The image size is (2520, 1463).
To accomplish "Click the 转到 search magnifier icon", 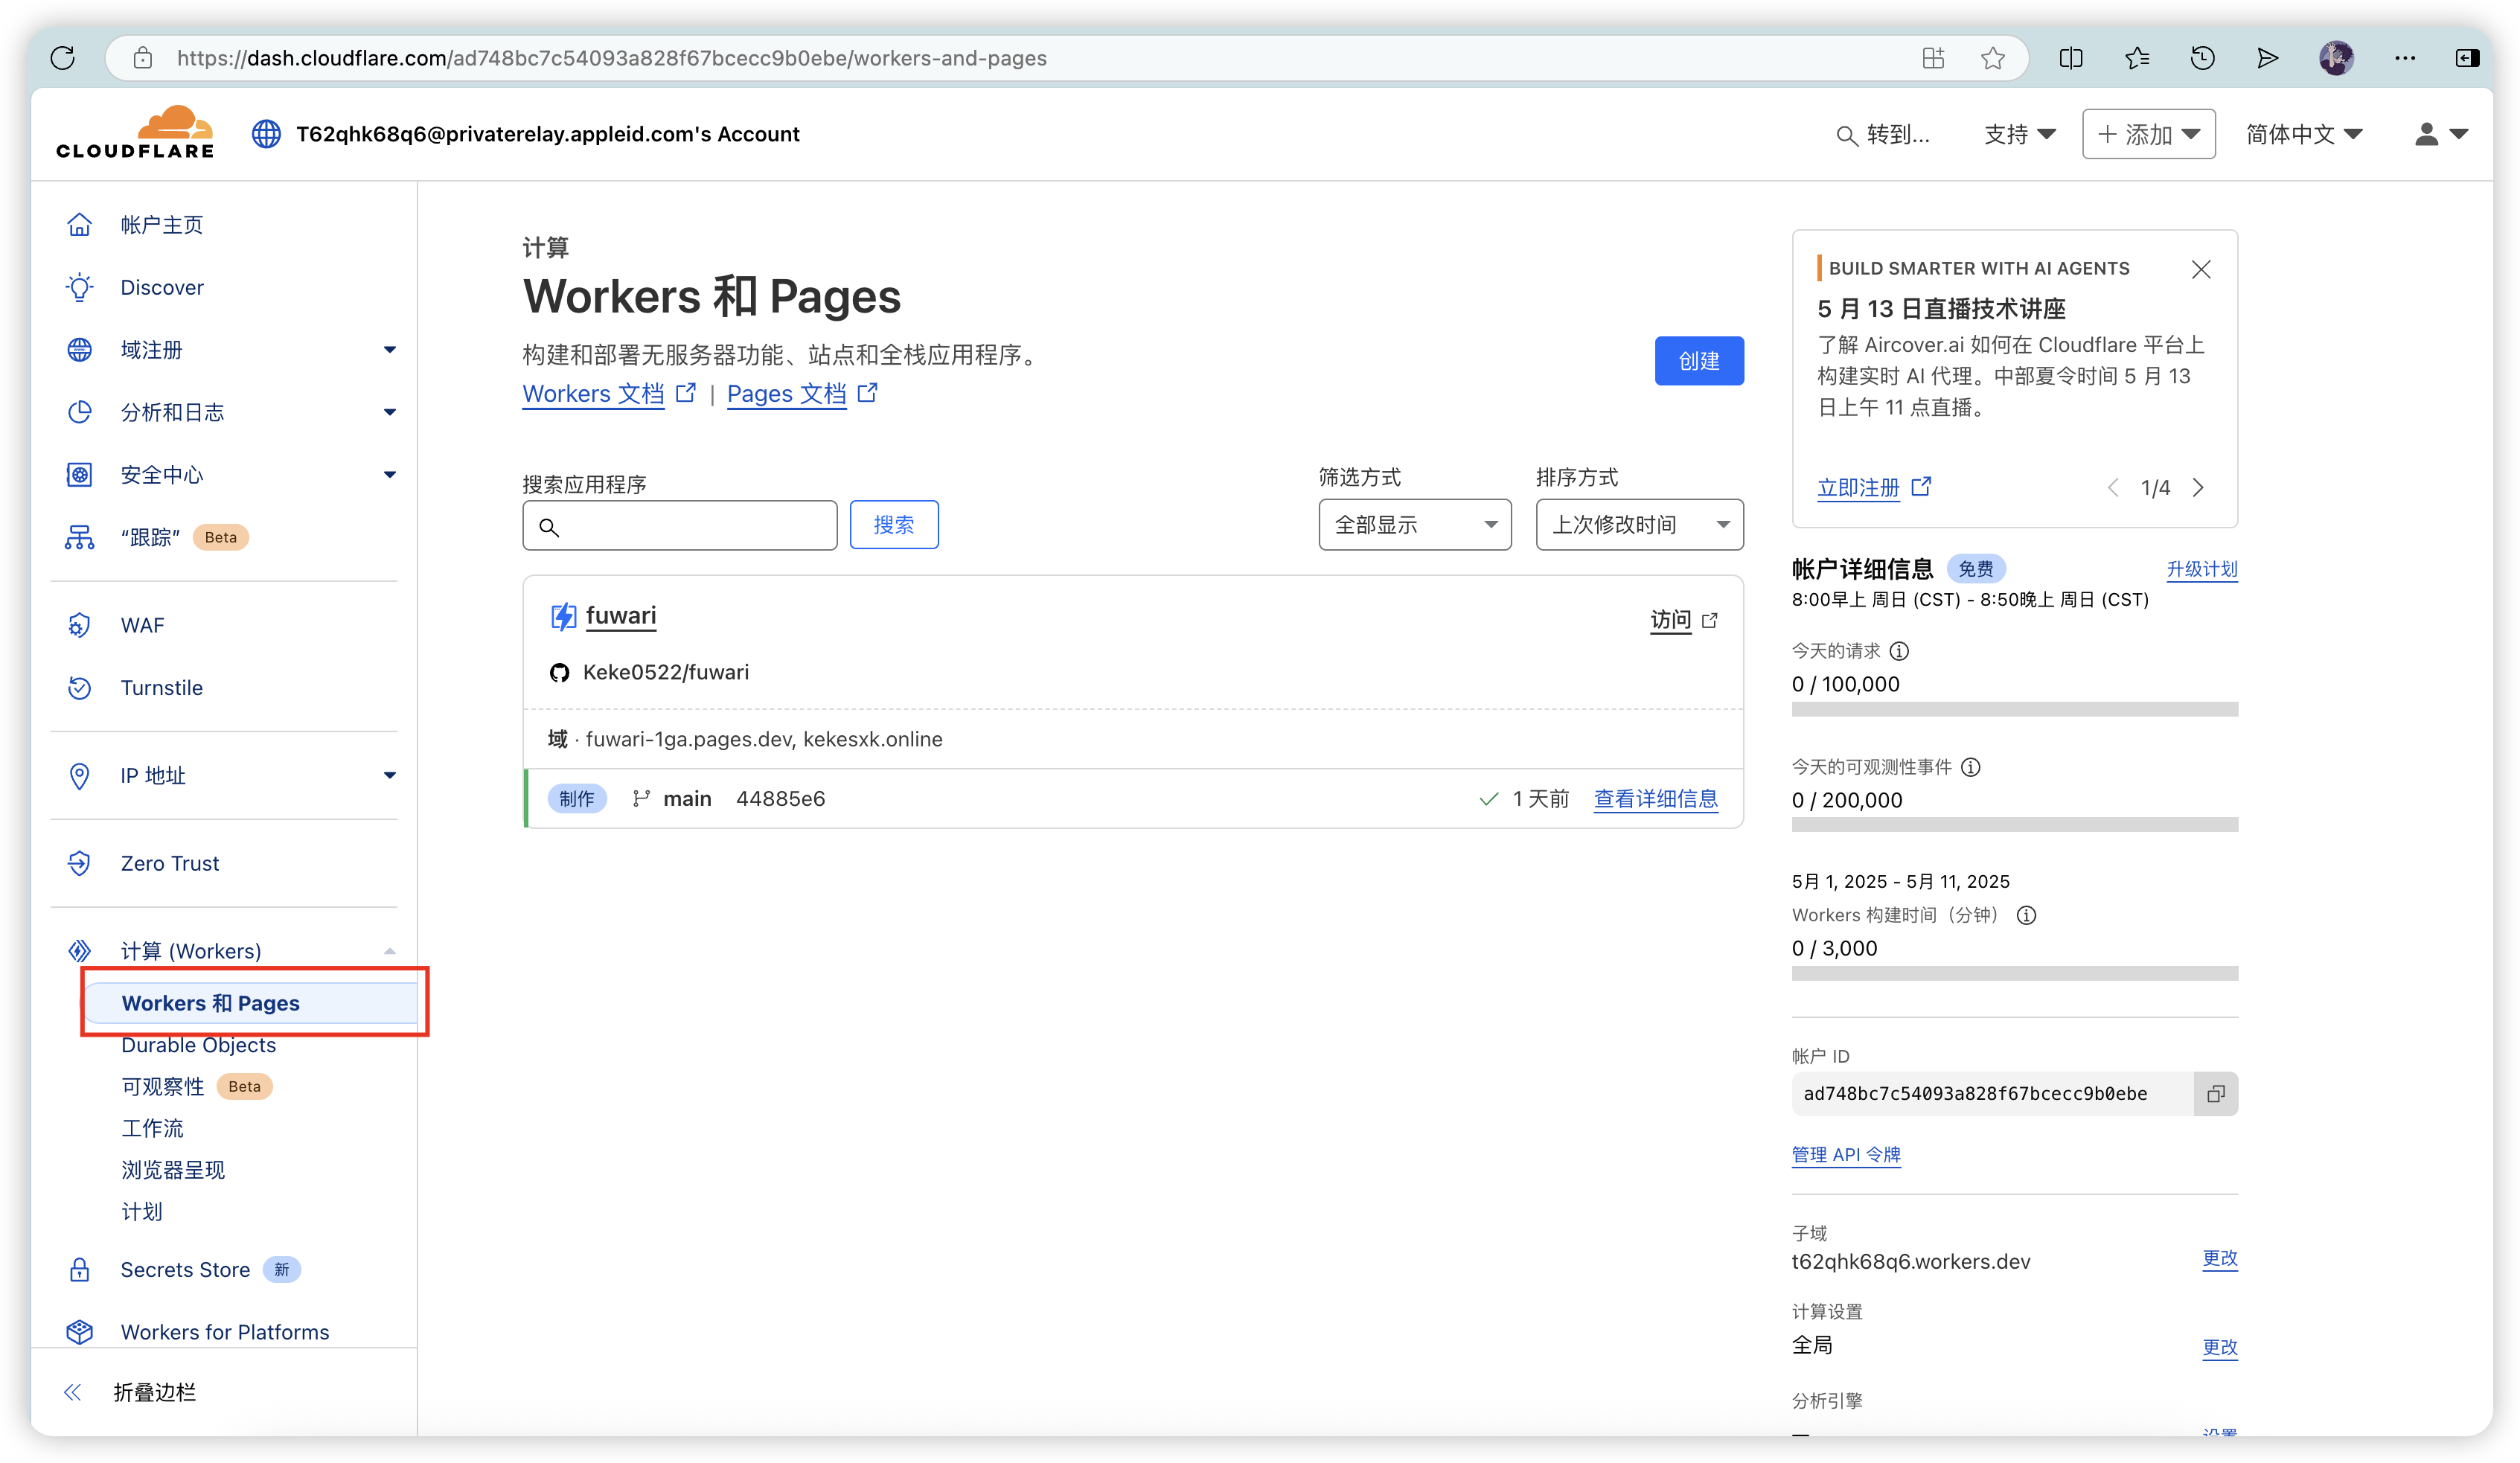I will click(1846, 135).
